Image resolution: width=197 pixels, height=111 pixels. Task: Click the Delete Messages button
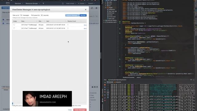tap(80, 110)
